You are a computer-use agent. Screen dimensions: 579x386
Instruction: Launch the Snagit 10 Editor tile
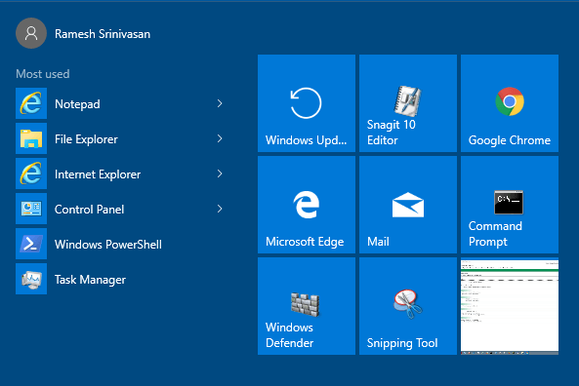coord(408,103)
